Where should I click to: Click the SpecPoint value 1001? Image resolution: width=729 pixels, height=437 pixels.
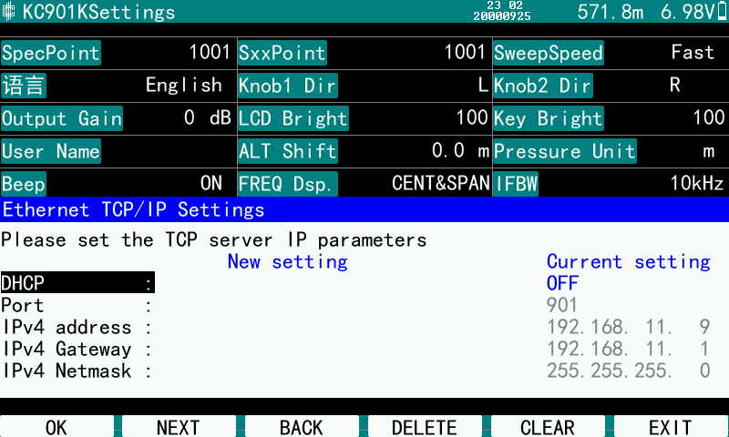(x=210, y=52)
